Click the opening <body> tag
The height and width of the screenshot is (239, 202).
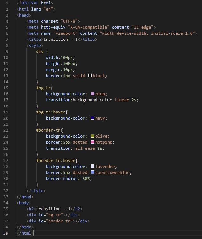tap(24, 203)
